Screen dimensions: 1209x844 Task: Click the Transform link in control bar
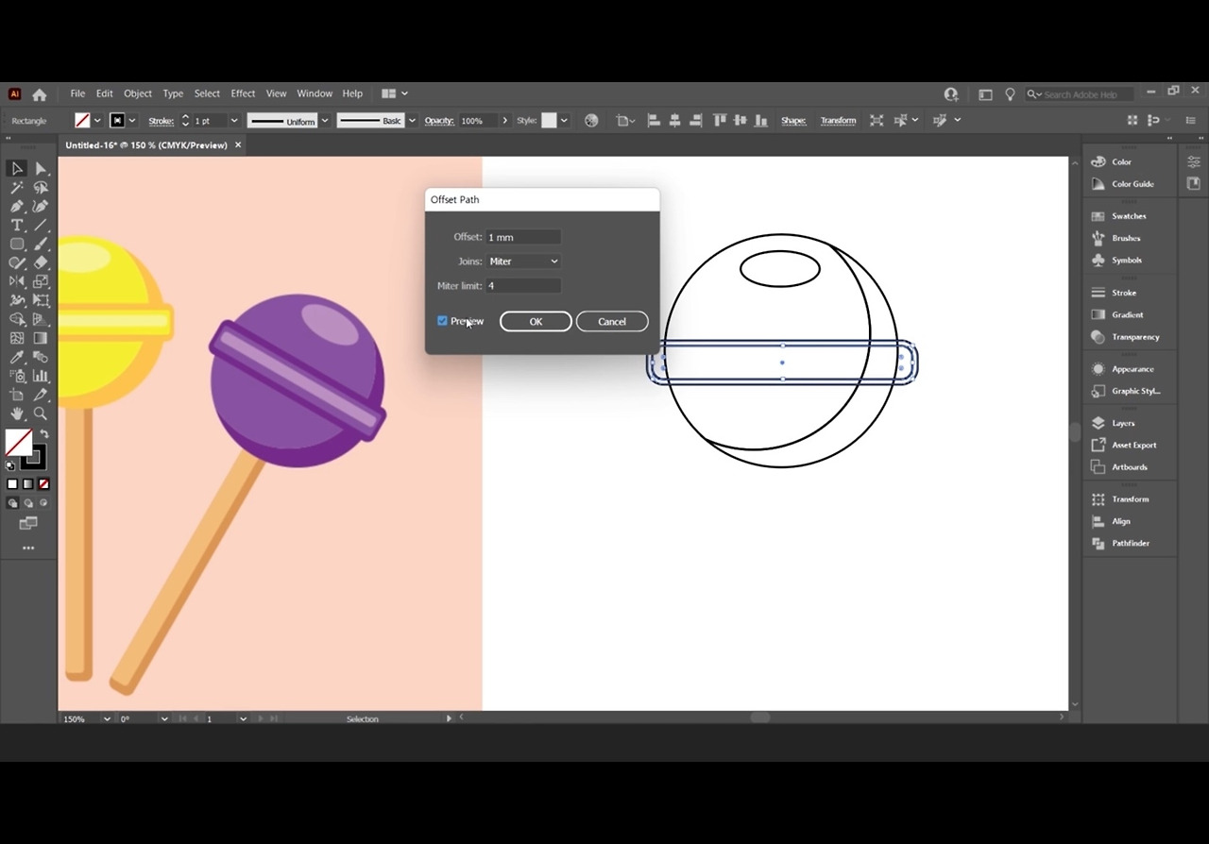(x=838, y=121)
